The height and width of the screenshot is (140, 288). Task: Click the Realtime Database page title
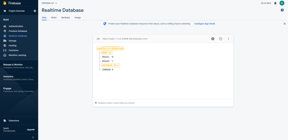(63, 10)
